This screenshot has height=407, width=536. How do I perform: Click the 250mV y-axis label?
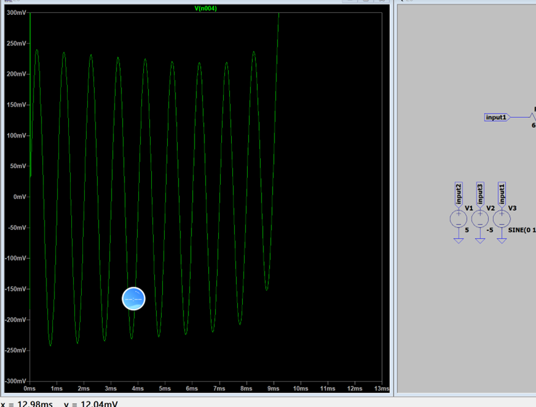[16, 43]
